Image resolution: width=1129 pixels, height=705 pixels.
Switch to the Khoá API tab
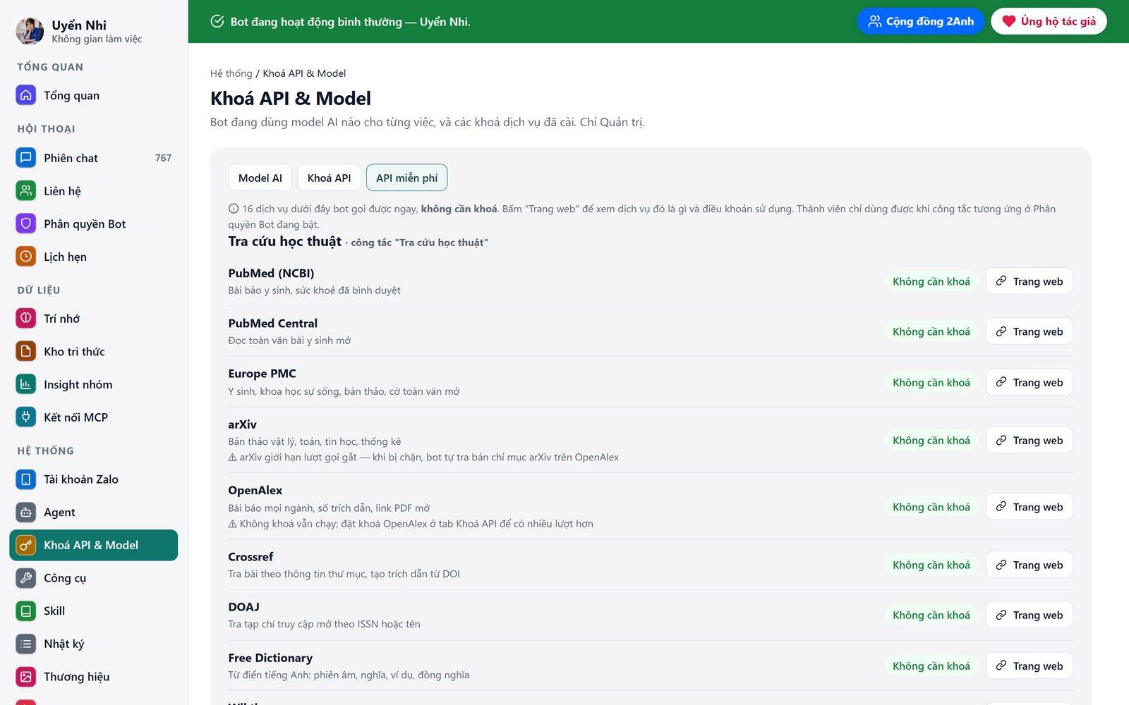(329, 178)
